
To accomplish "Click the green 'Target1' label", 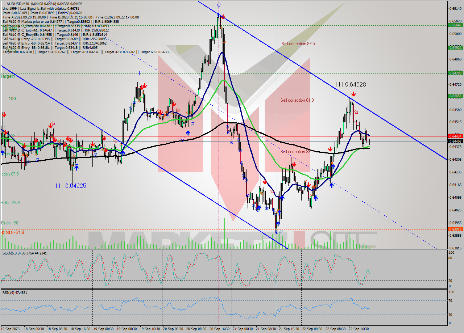I will pyautogui.click(x=8, y=76).
